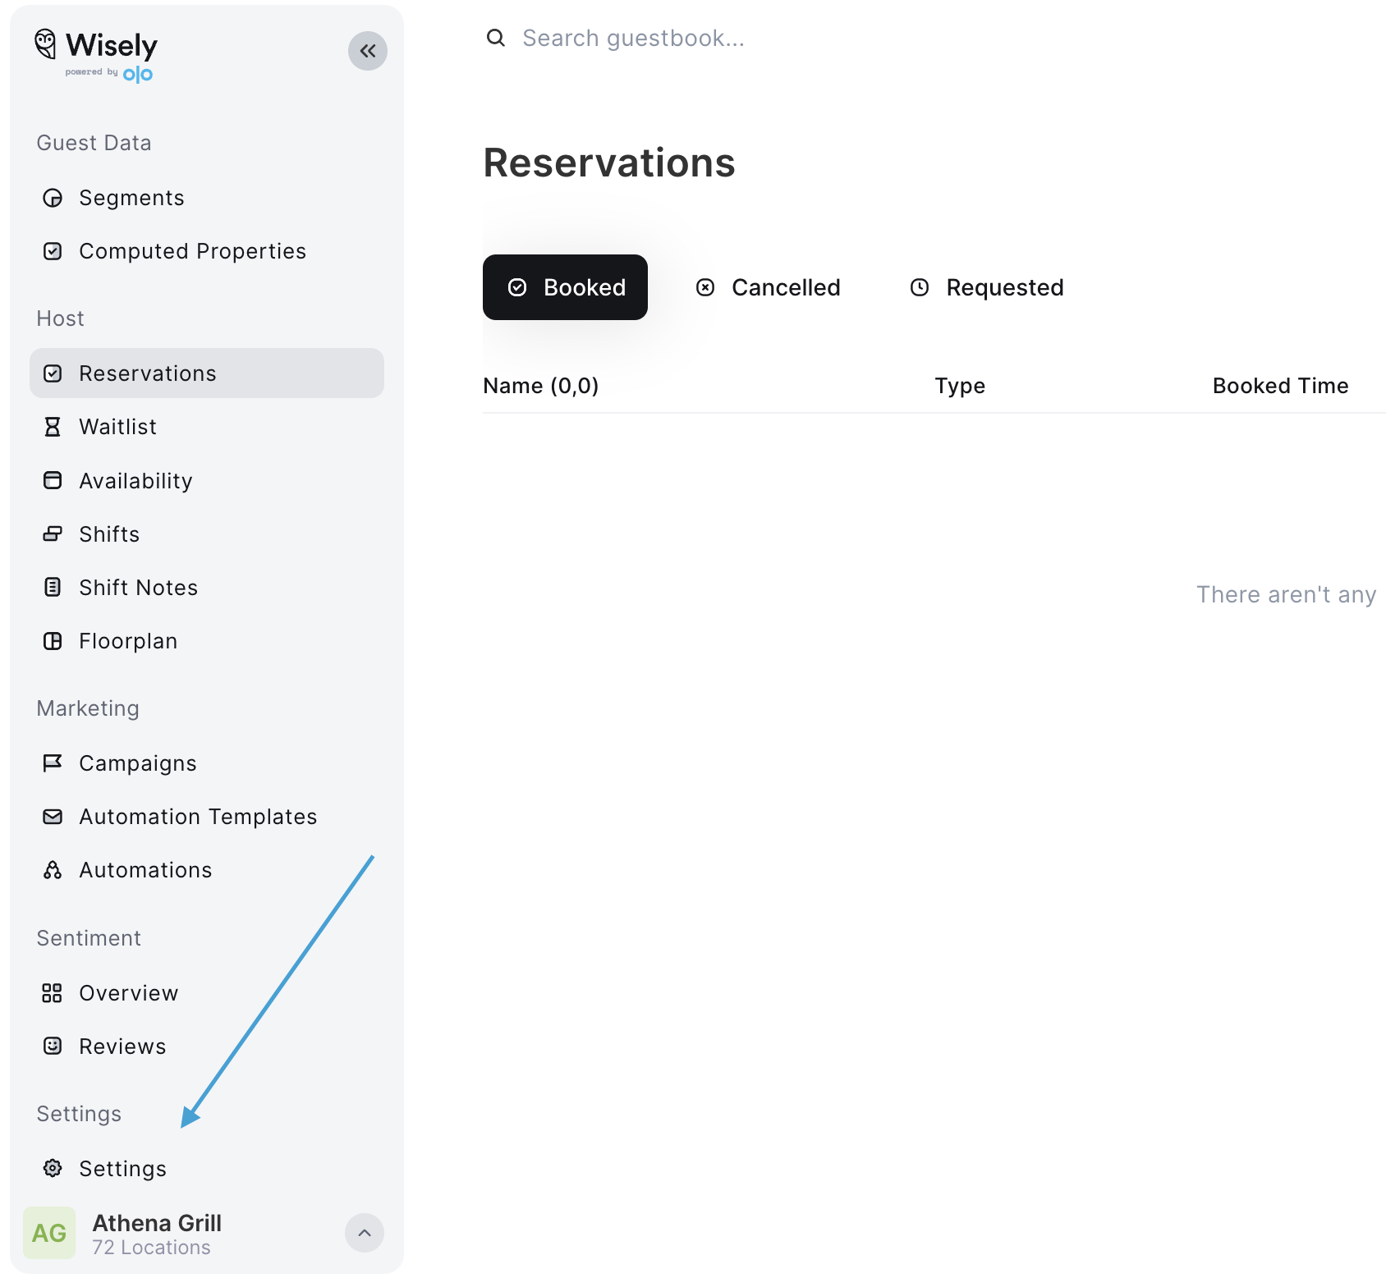Click the Segments pie chart icon
1386x1287 pixels.
(x=53, y=198)
